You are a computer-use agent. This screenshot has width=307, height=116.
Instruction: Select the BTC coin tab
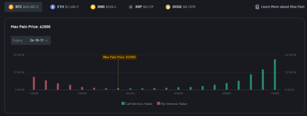pyautogui.click(x=23, y=7)
